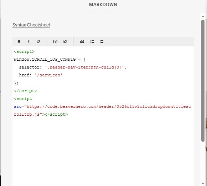
Task: Click the window.SCROLL_TOP_CONFIG line
Action: click(50, 59)
